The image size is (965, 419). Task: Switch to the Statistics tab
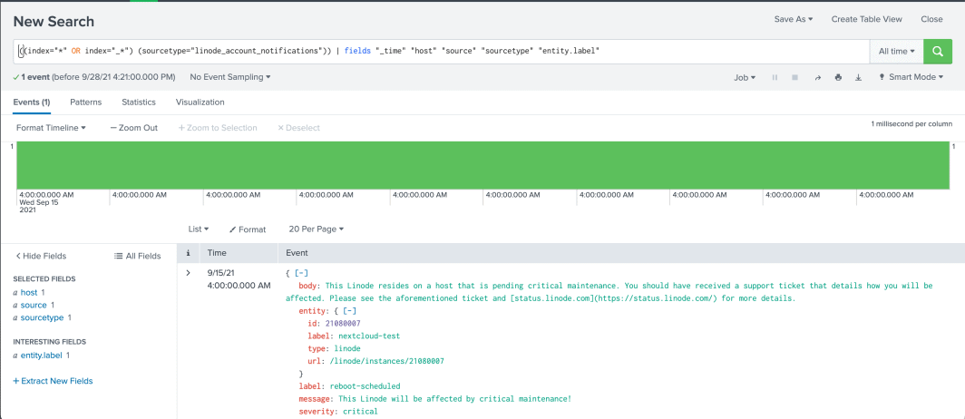coord(139,102)
